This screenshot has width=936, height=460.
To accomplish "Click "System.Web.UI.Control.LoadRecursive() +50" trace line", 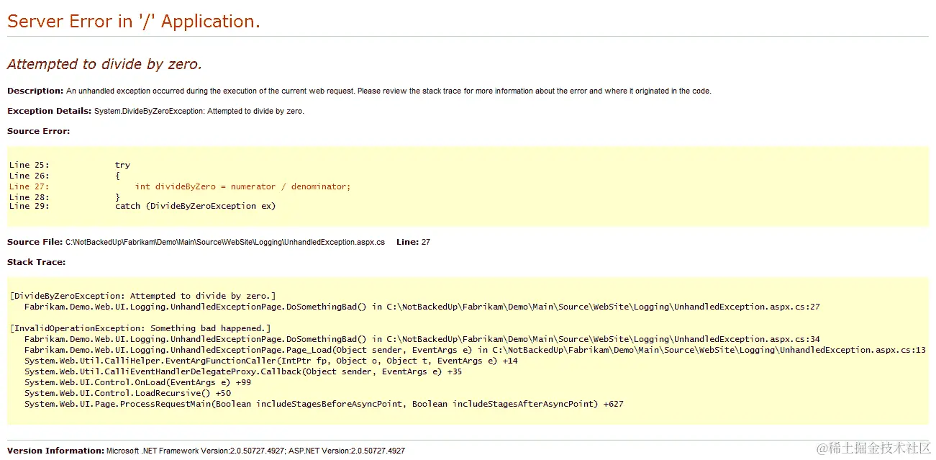I will (127, 393).
